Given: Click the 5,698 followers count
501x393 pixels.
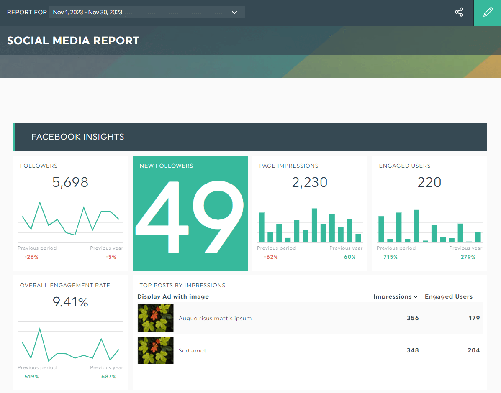Looking at the screenshot, I should 70,182.
